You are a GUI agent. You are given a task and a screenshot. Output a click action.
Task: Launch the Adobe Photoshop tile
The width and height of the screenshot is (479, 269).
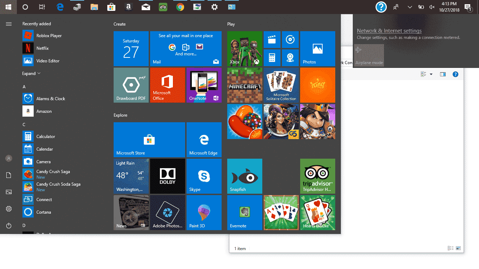[168, 213]
